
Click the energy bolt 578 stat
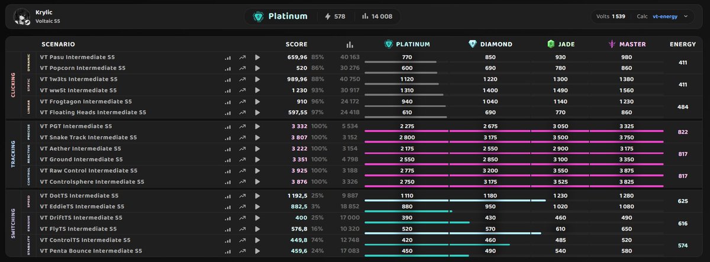335,17
